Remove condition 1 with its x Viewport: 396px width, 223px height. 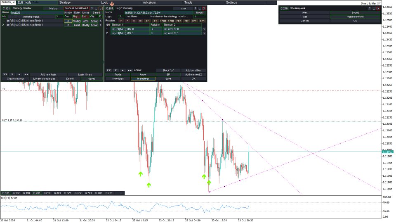[204, 29]
